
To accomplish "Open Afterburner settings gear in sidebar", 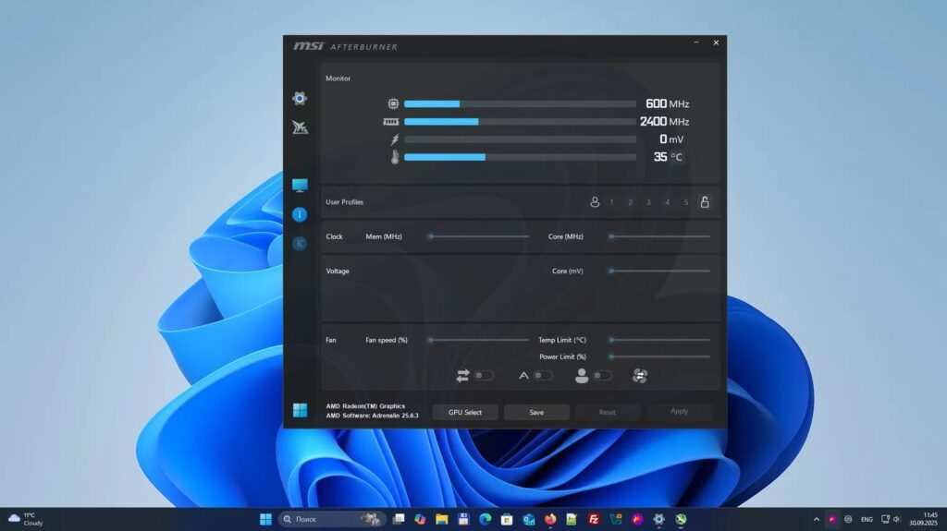I will 300,98.
